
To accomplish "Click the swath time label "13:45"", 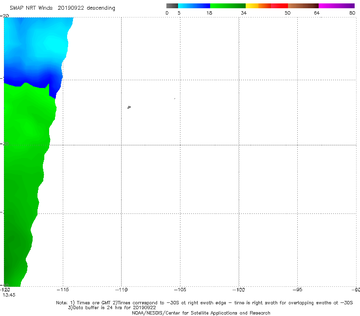I will [x=9, y=295].
